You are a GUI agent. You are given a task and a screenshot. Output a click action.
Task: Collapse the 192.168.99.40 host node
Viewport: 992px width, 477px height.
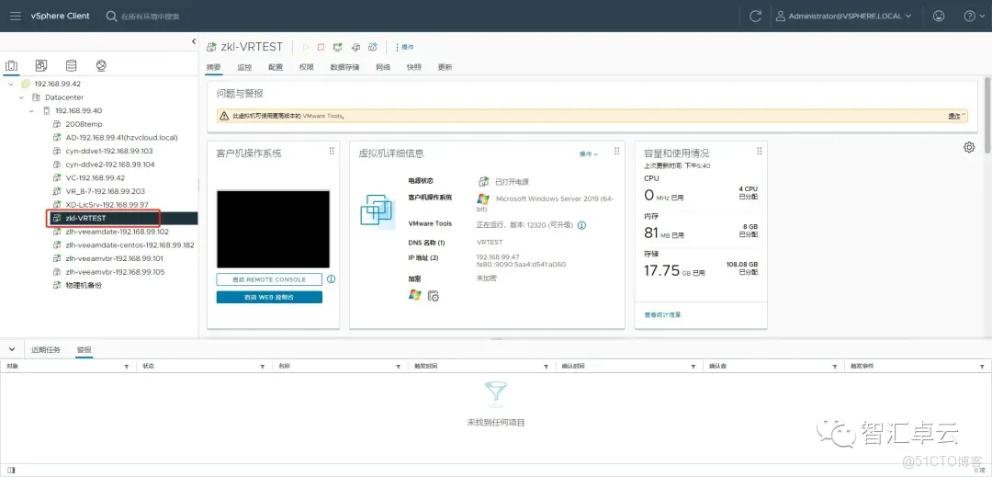point(32,110)
